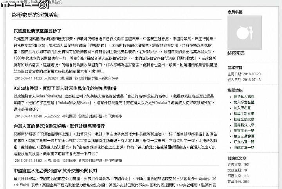Click '人氣:5522' on the Kolas post
This screenshot has width=282, height=189.
52,116
